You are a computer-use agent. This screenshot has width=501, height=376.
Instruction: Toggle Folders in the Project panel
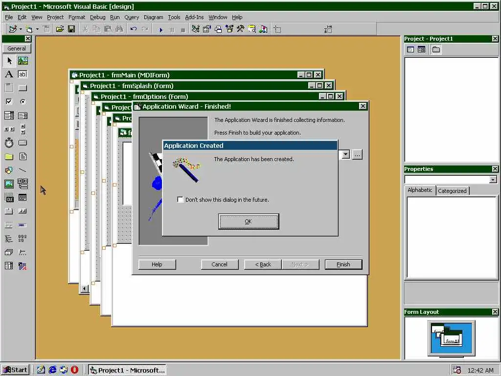(x=436, y=49)
